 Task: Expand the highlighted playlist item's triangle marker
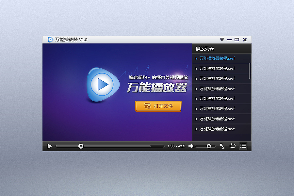coord(196,58)
